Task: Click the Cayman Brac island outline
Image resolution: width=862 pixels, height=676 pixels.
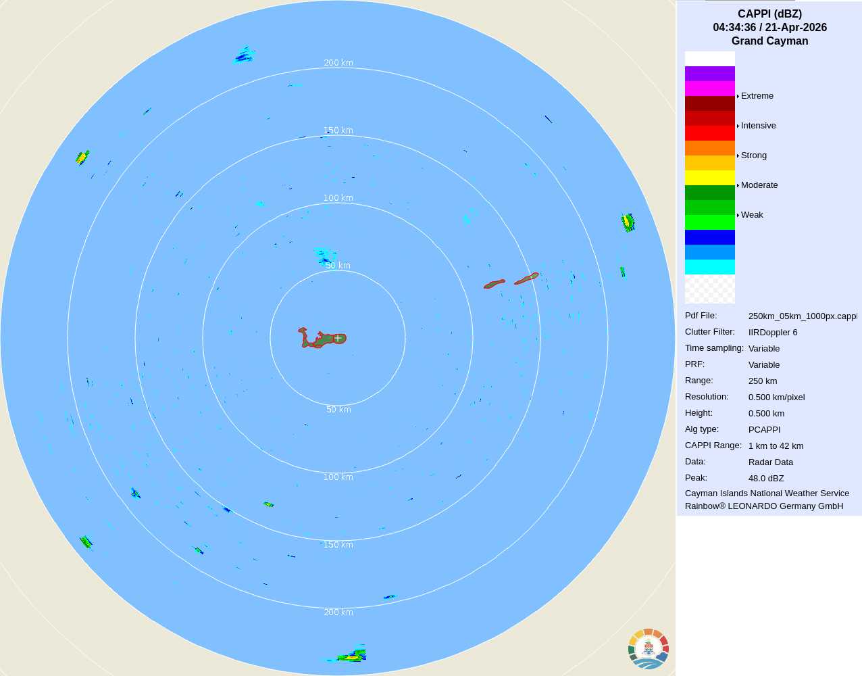Action: pyautogui.click(x=527, y=278)
